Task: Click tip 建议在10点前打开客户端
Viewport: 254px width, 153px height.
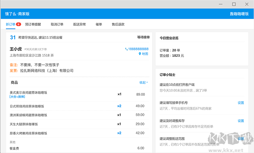Action: (177, 85)
